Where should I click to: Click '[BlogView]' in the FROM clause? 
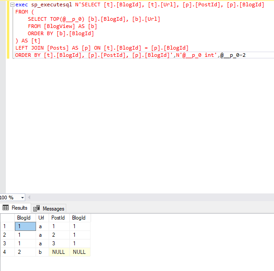coord(59,26)
